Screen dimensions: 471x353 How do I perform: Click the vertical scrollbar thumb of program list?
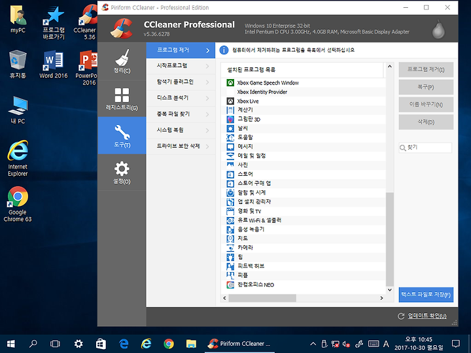(x=390, y=239)
